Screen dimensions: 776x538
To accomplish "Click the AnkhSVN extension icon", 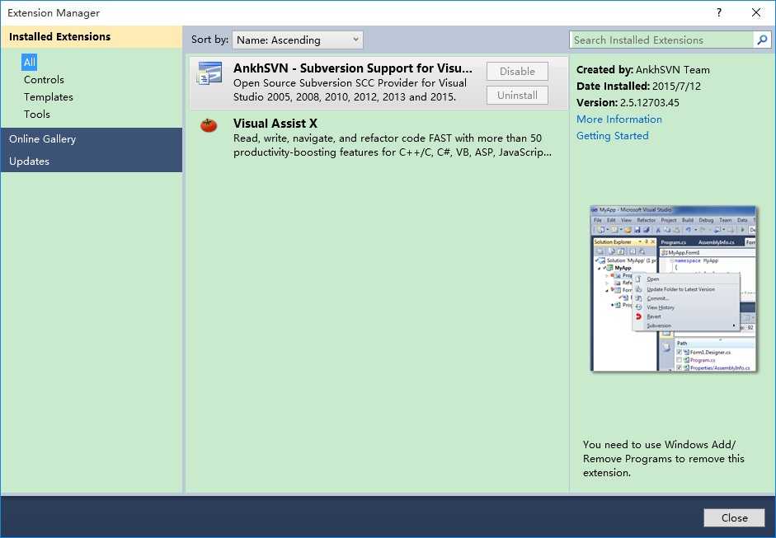I will coord(209,73).
